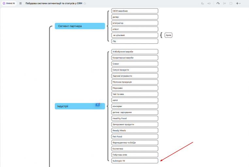Select the Харчові інгредієнти subtopic
Image resolution: width=249 pixels, height=167 pixels.
135,76
